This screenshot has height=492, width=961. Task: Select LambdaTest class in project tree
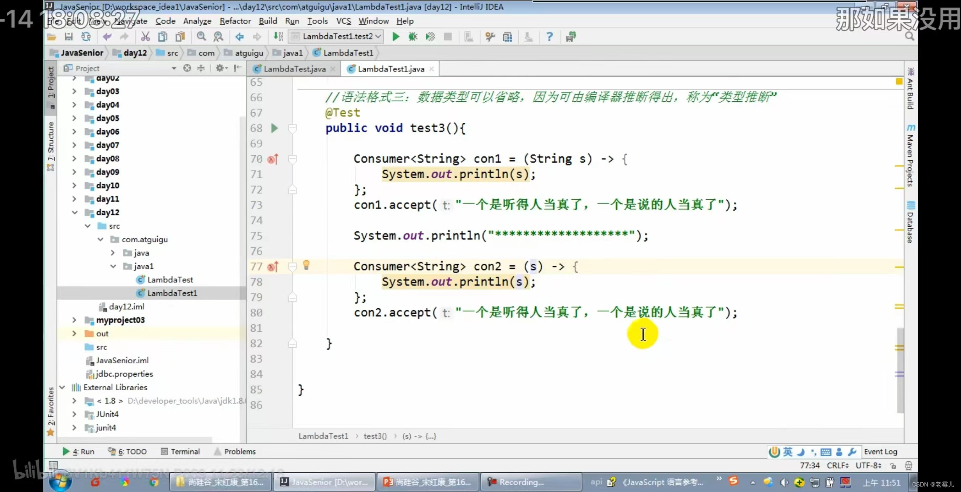[170, 280]
